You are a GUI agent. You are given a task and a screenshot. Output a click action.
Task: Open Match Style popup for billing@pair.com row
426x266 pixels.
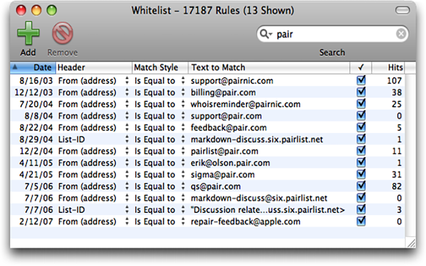point(183,92)
